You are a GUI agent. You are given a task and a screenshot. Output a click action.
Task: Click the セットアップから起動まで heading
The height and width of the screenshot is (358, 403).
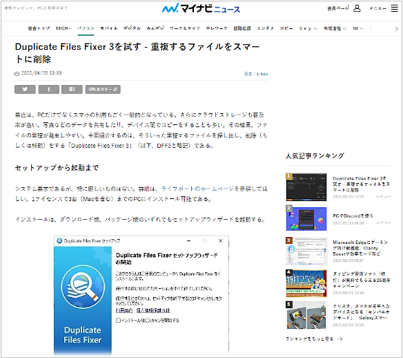click(57, 168)
